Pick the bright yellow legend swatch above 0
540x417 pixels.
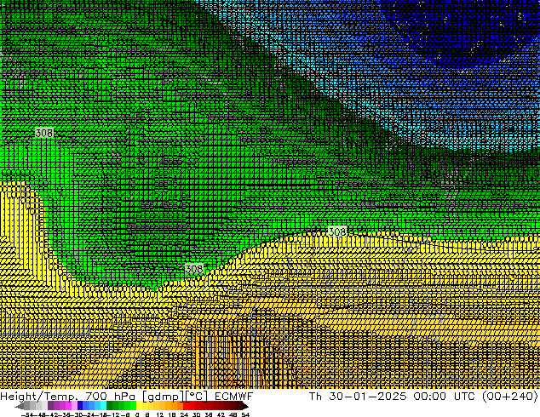[x=139, y=406]
